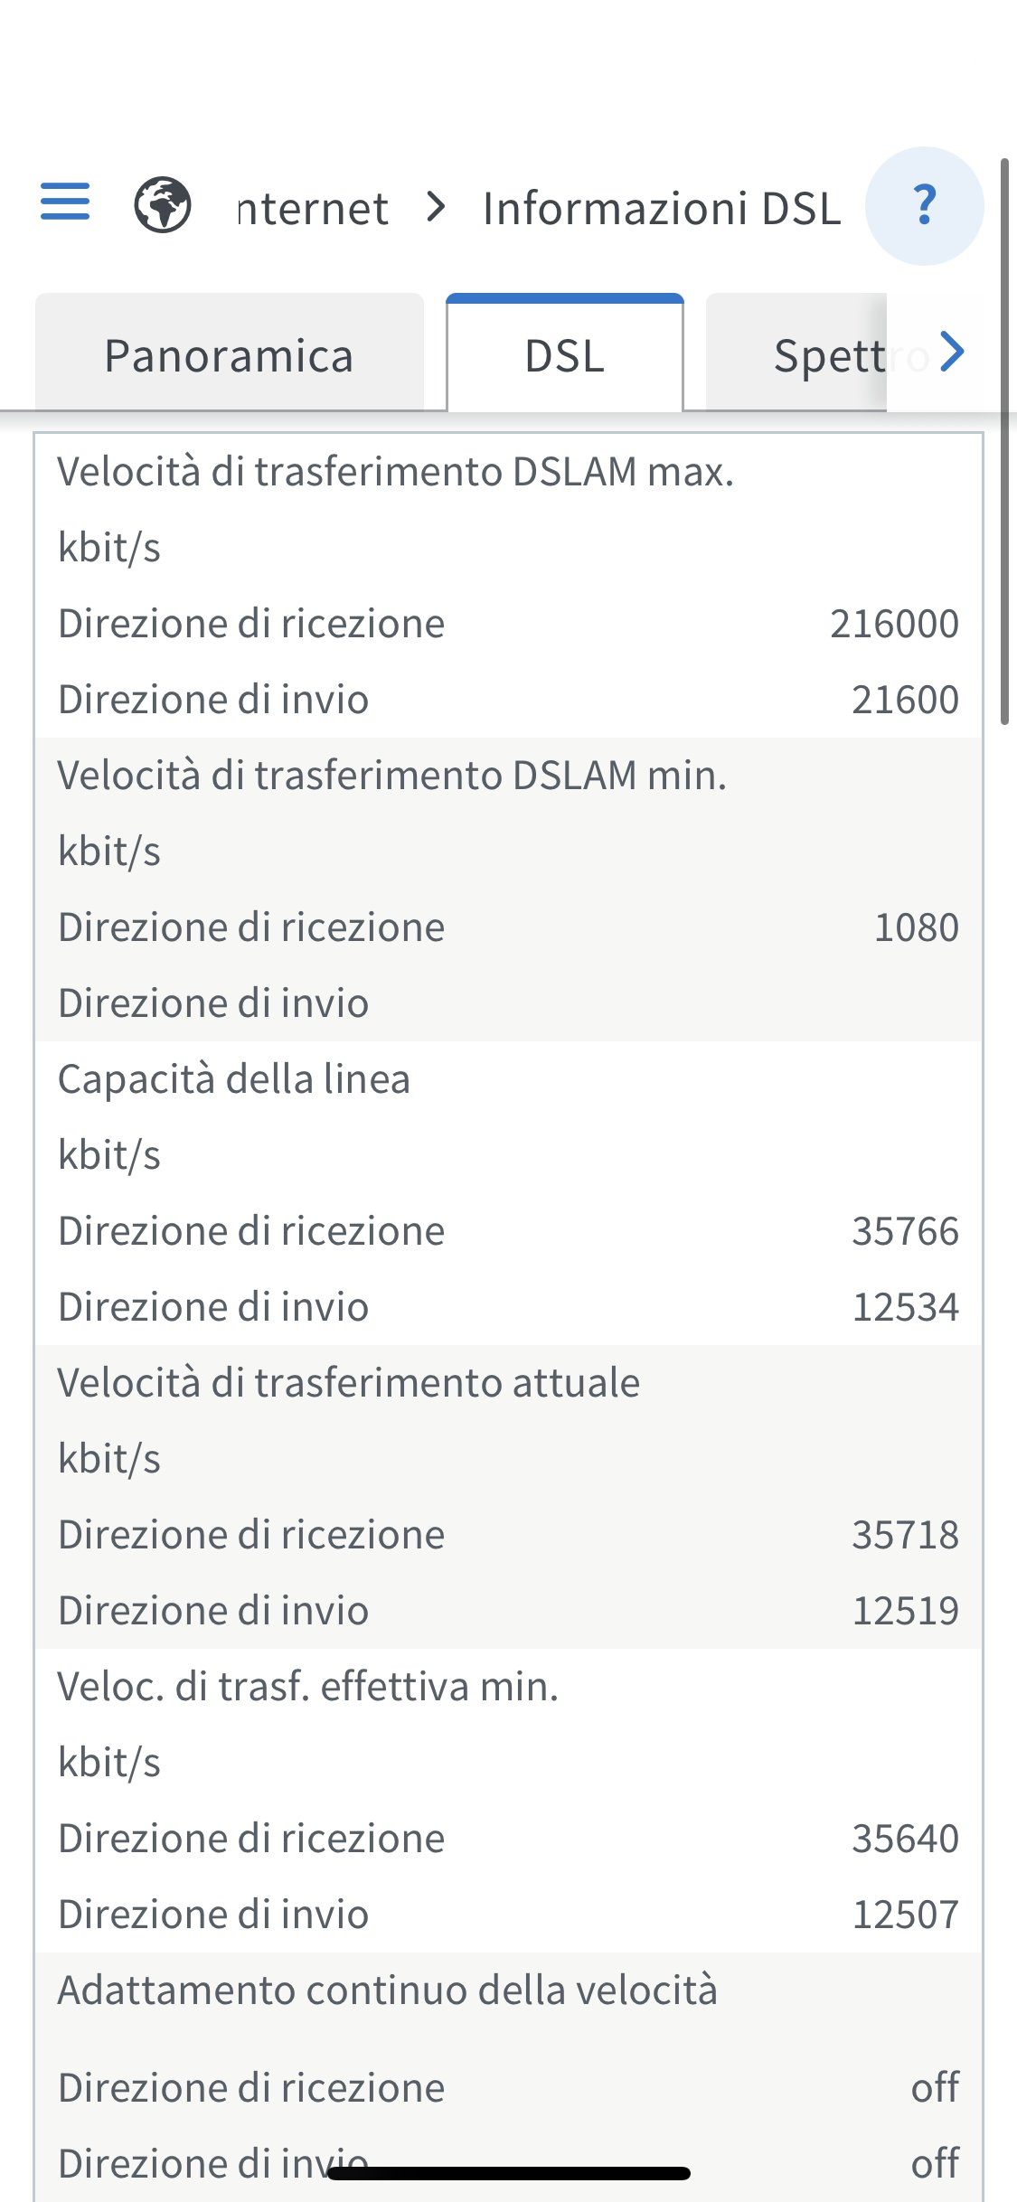Click the Adattamento continuo della velocità heading
This screenshot has width=1017, height=2202.
388,1990
